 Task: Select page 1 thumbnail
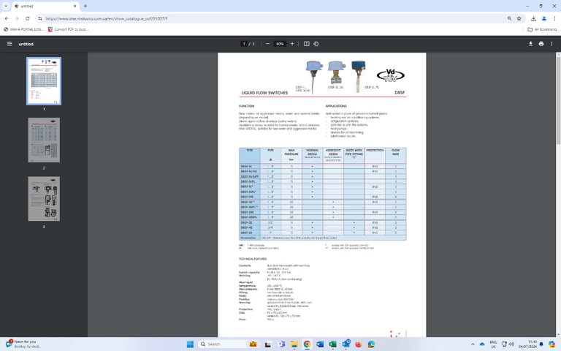tap(44, 81)
